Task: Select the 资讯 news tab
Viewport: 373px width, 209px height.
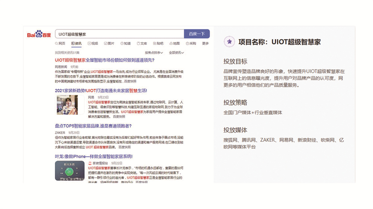Action: pos(76,44)
